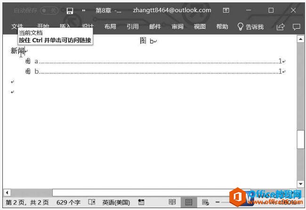
Task: Click the 按住 Ctrl tooltip text
Action: 55,40
